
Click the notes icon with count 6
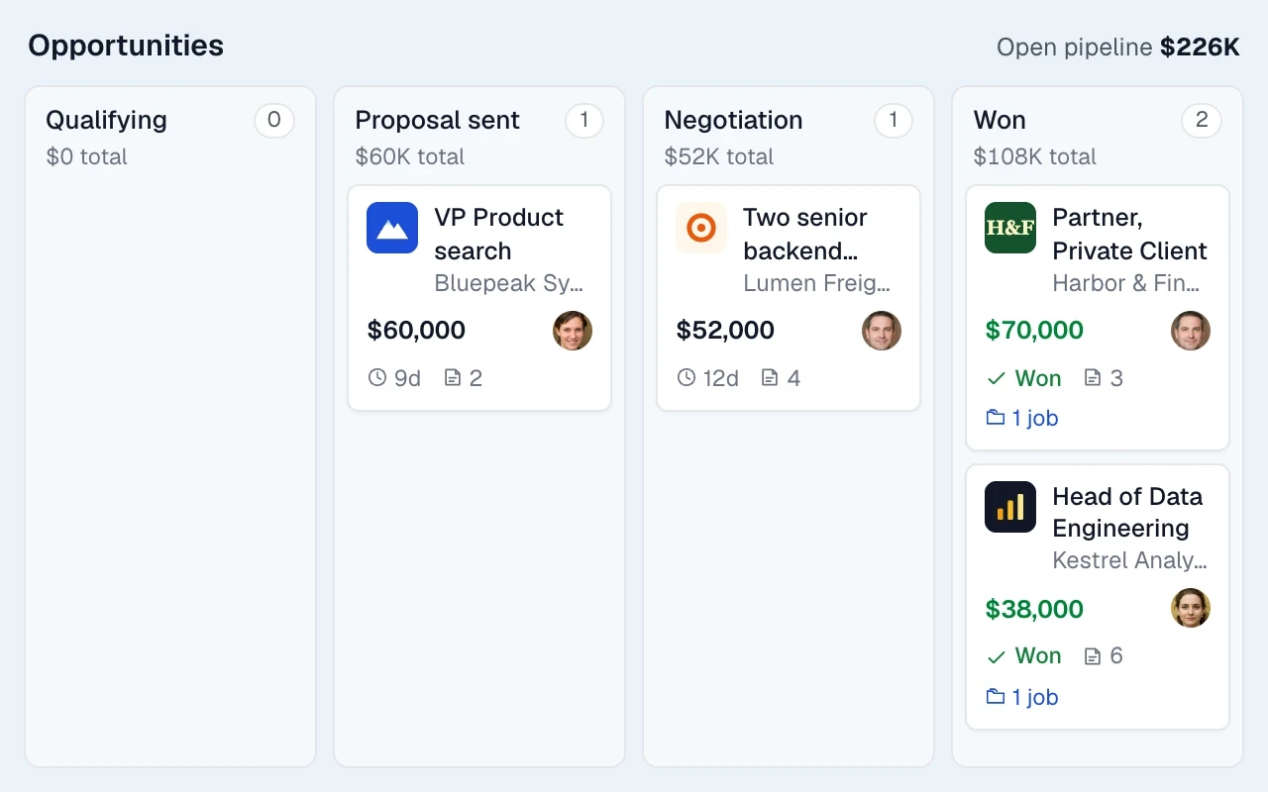click(x=1093, y=656)
